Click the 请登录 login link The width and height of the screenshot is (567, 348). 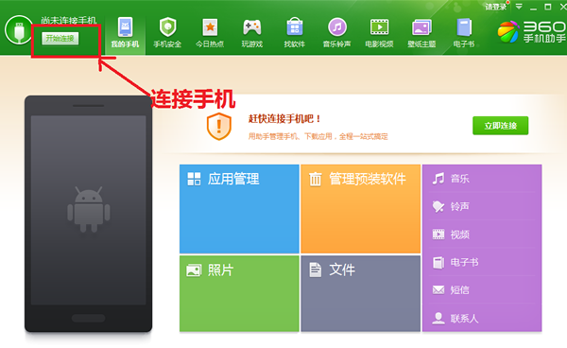[x=496, y=7]
